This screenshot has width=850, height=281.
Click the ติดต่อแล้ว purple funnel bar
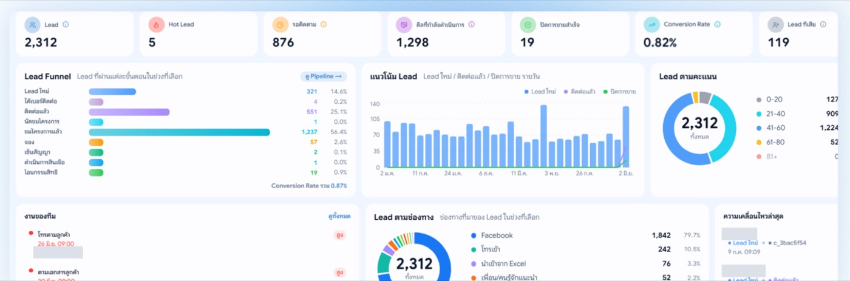(129, 112)
